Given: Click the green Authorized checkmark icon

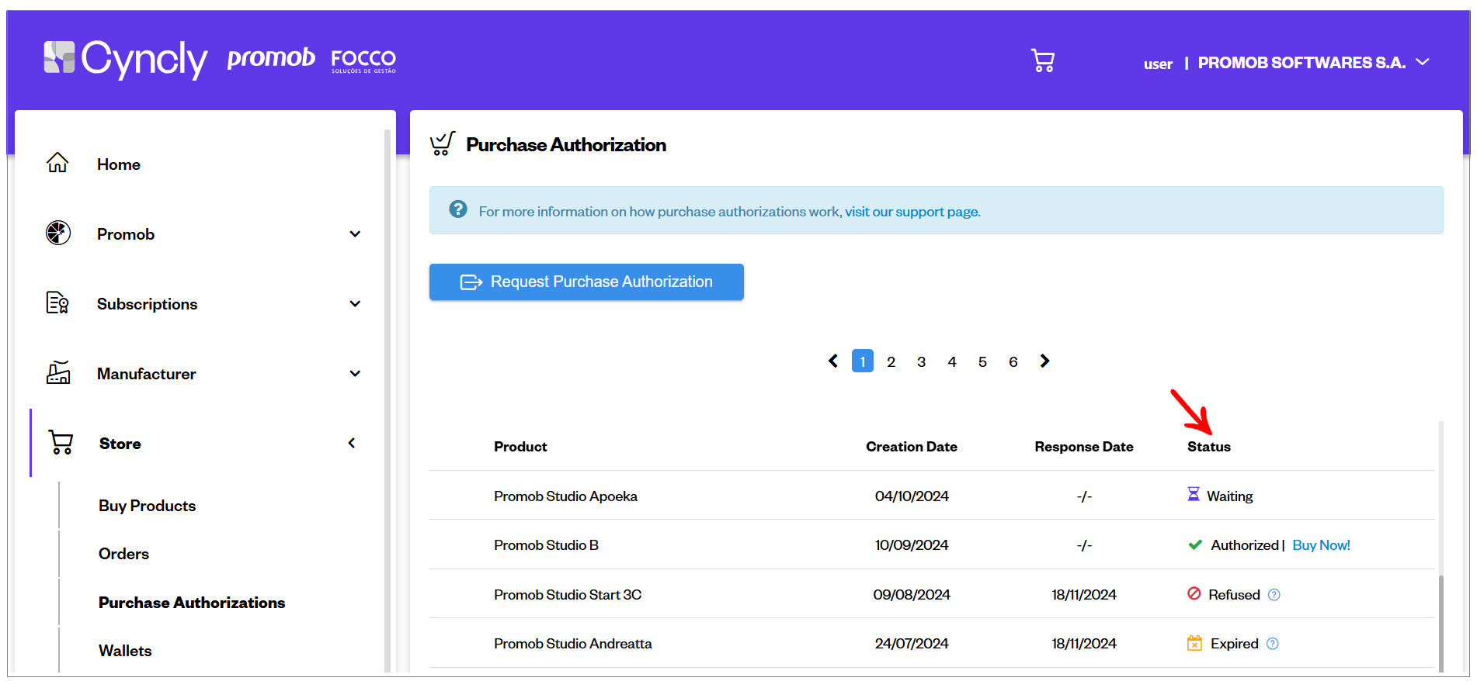Looking at the screenshot, I should click(x=1195, y=544).
